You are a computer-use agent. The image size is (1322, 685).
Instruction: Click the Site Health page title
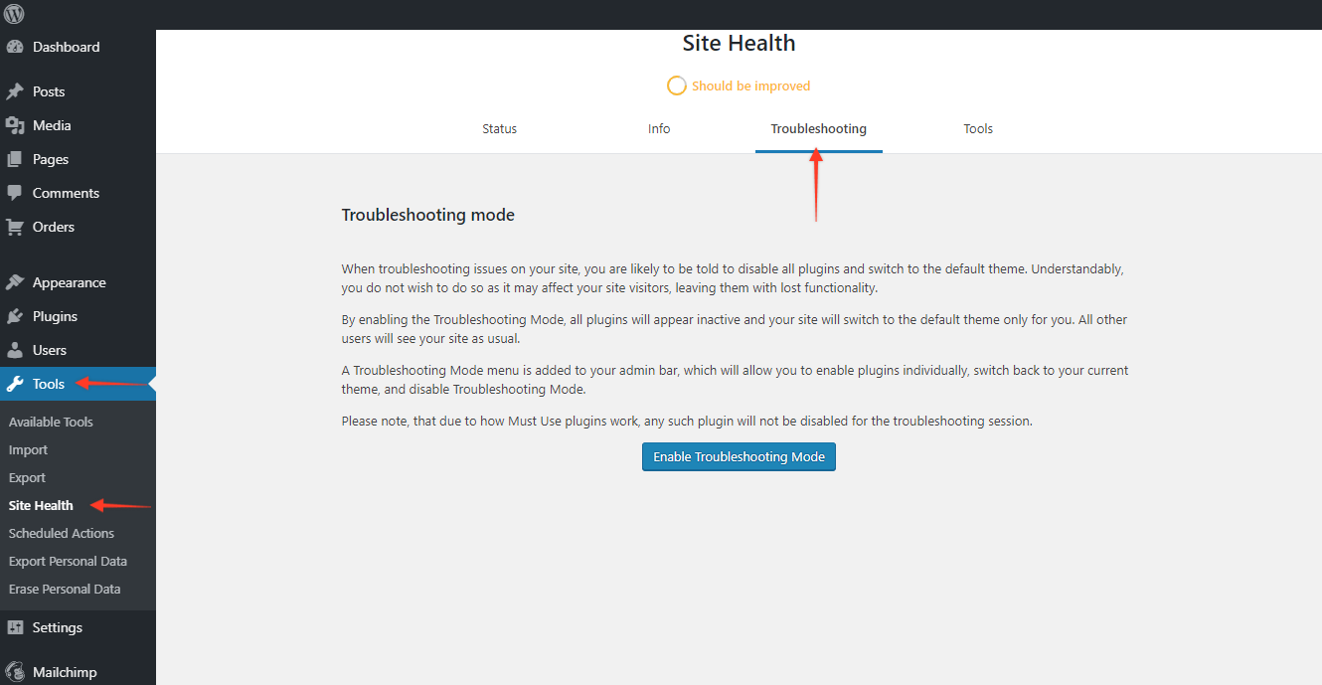click(x=739, y=44)
